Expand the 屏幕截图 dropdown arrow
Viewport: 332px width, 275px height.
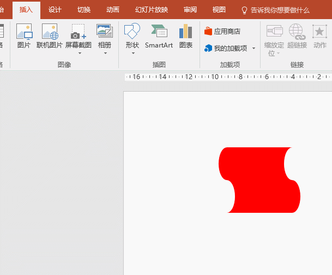pyautogui.click(x=80, y=53)
